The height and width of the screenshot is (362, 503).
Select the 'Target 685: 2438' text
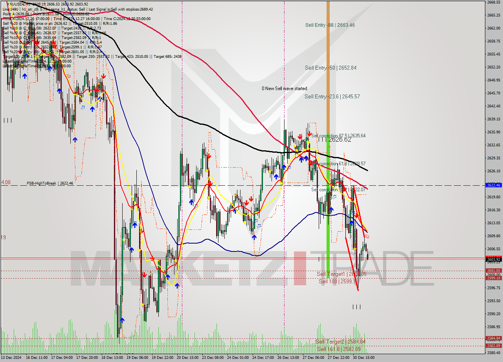(168, 56)
